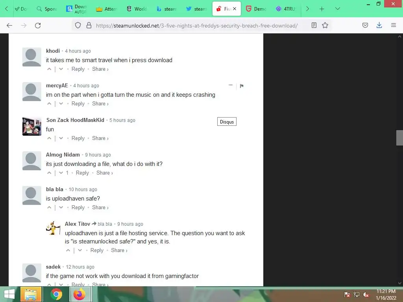The height and width of the screenshot is (302, 403).
Task: Open a new tab with plus icon
Action: click(x=322, y=9)
